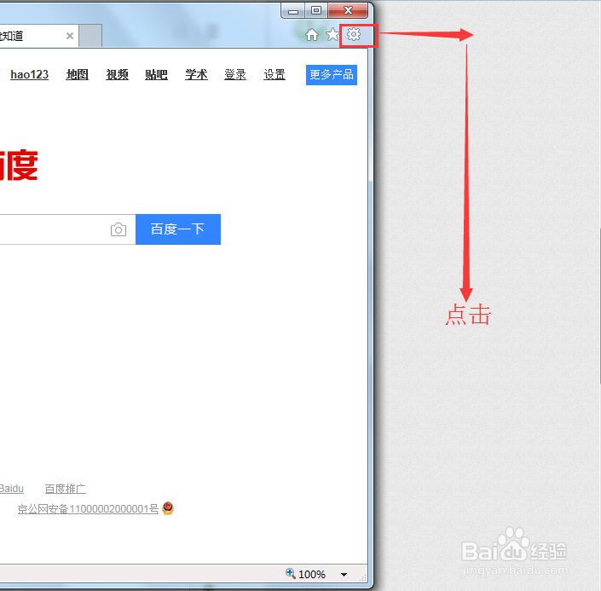Open the Favorites star panel
Image resolution: width=601 pixels, height=591 pixels.
tap(332, 35)
